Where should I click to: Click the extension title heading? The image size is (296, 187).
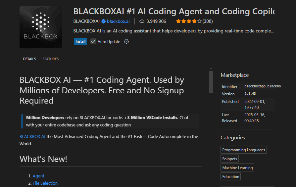point(174,11)
